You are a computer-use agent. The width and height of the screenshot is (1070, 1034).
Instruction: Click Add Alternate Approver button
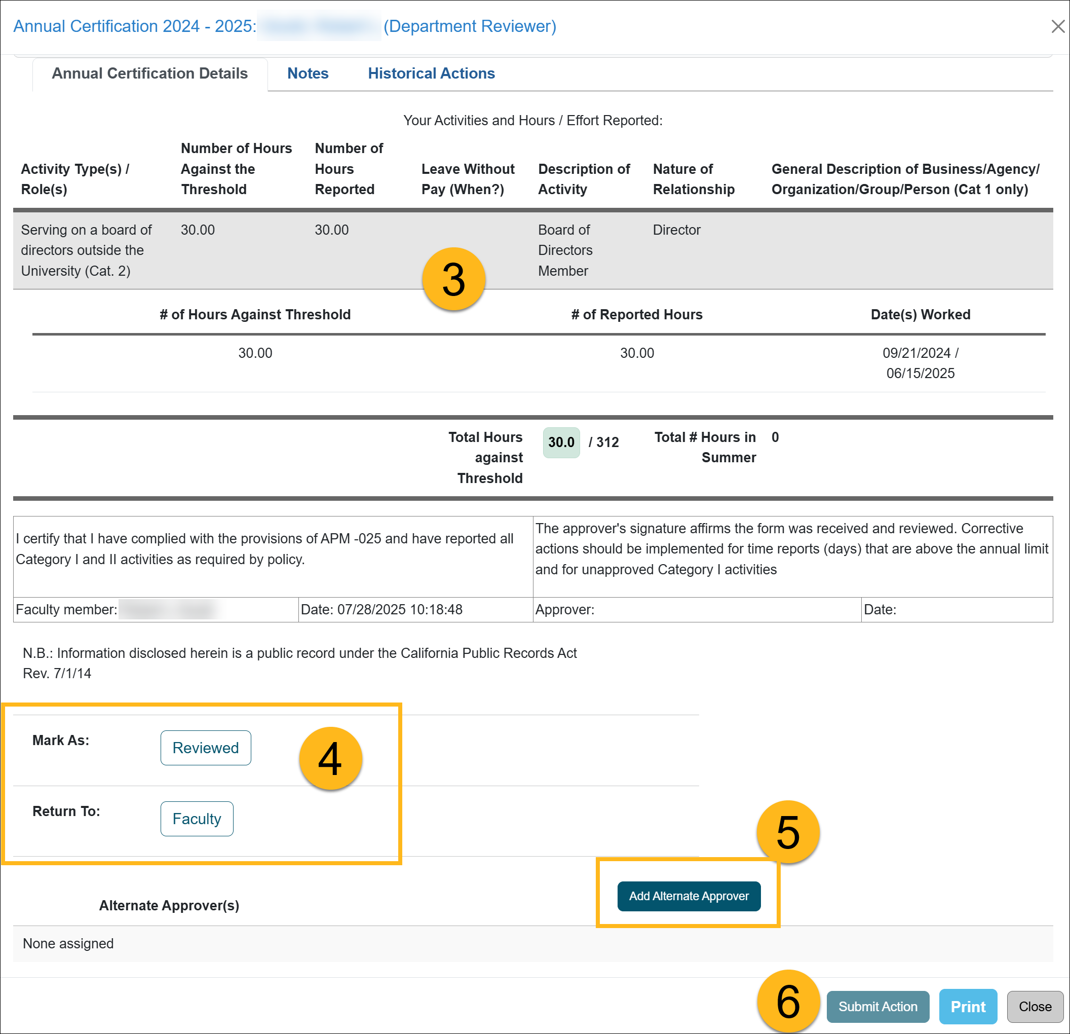(x=688, y=896)
